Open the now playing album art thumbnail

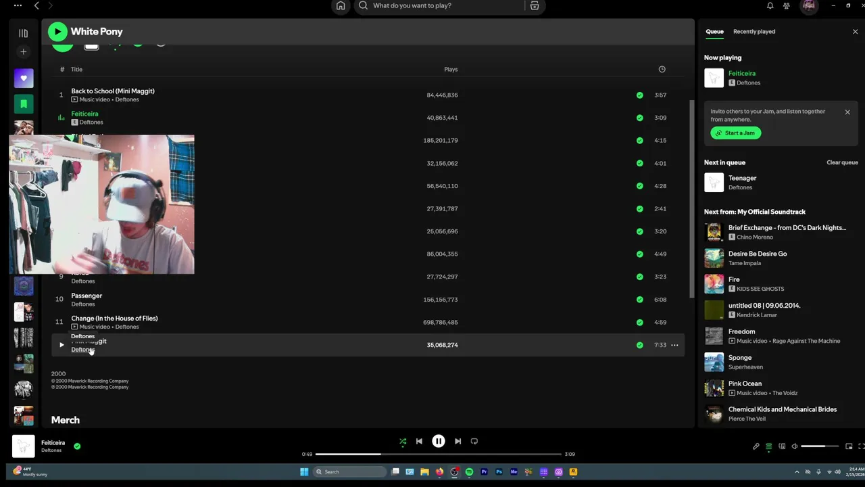point(24,446)
